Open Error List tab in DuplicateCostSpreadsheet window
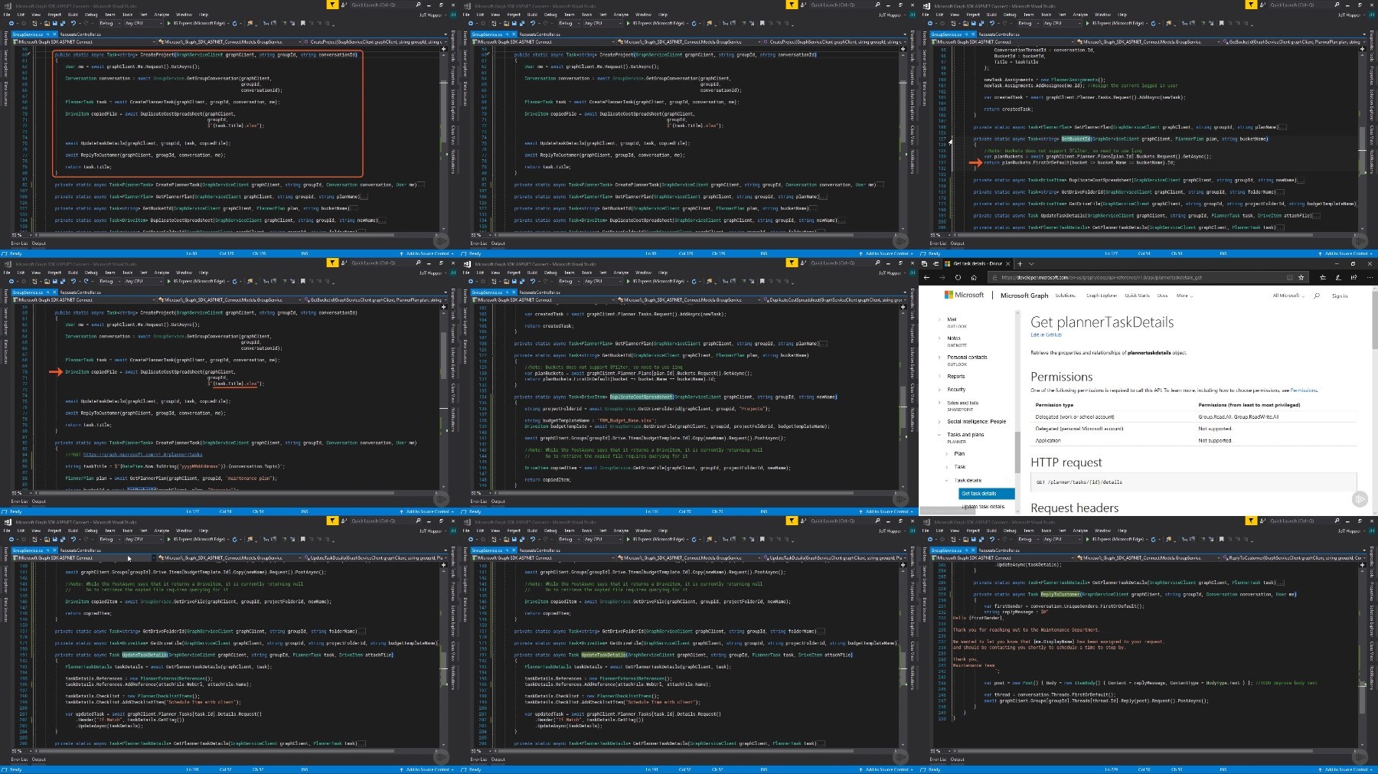Screen dimensions: 1378x774 pyautogui.click(x=478, y=501)
